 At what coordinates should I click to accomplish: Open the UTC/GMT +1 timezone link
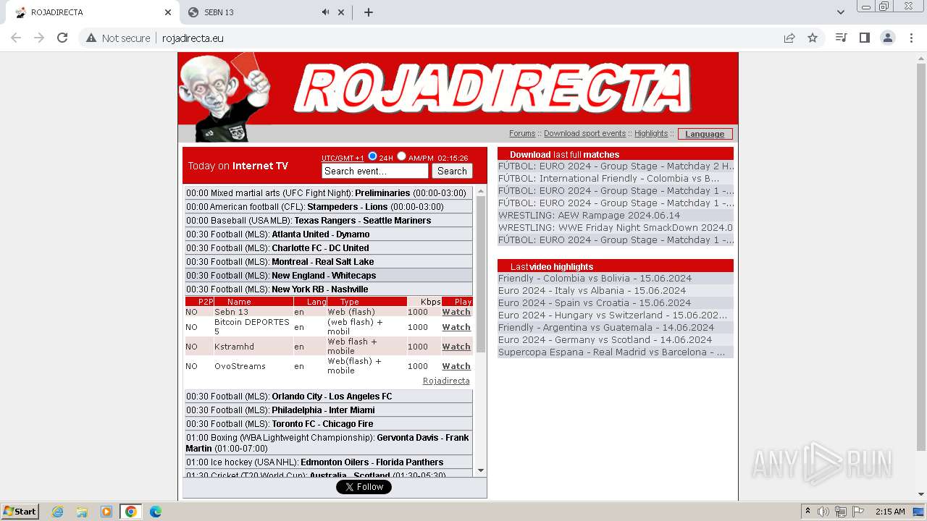tap(343, 158)
